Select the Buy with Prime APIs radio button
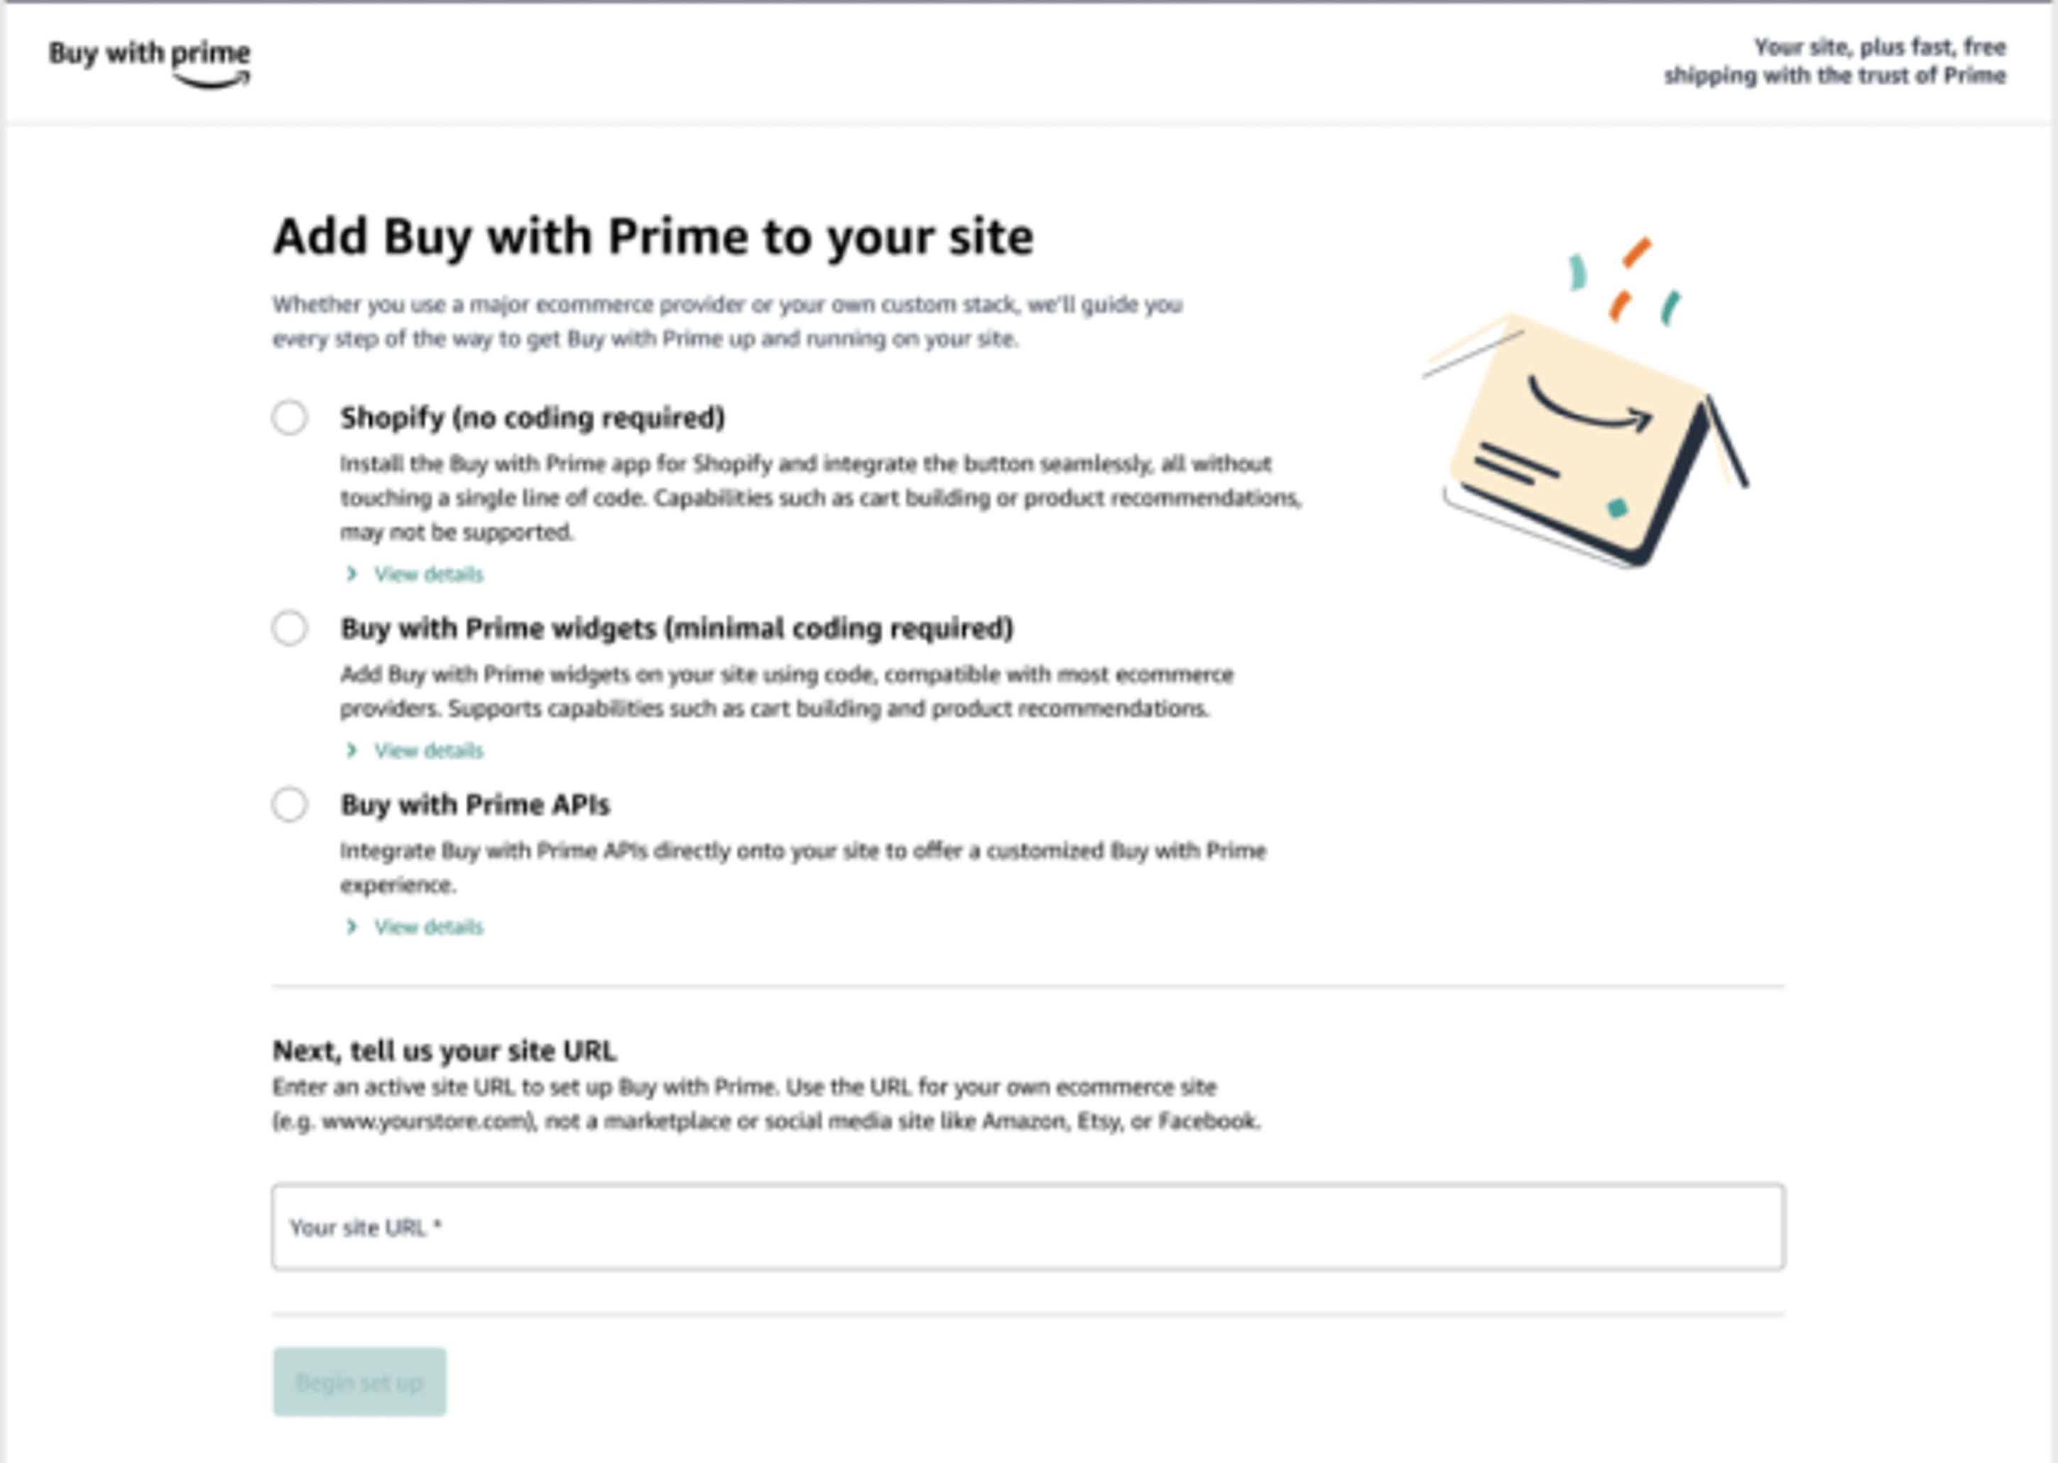The image size is (2058, 1463). pos(290,805)
